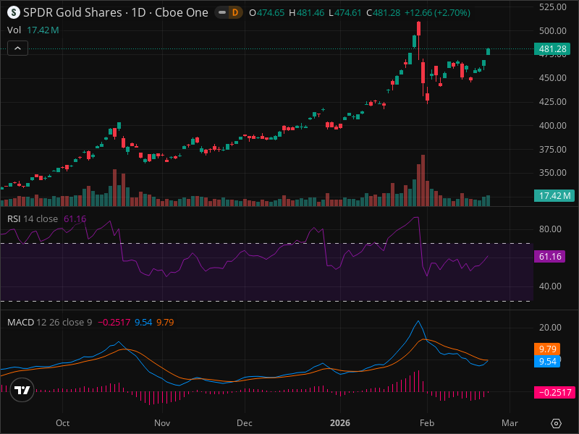Click the 350.00 price scale label
The height and width of the screenshot is (434, 579).
click(x=552, y=173)
